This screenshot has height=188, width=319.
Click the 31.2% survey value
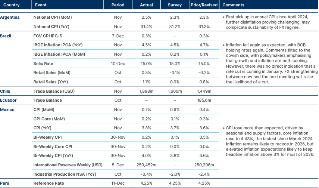click(175, 27)
